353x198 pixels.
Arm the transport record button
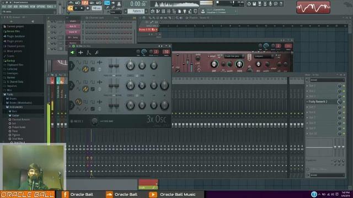pos(87,8)
